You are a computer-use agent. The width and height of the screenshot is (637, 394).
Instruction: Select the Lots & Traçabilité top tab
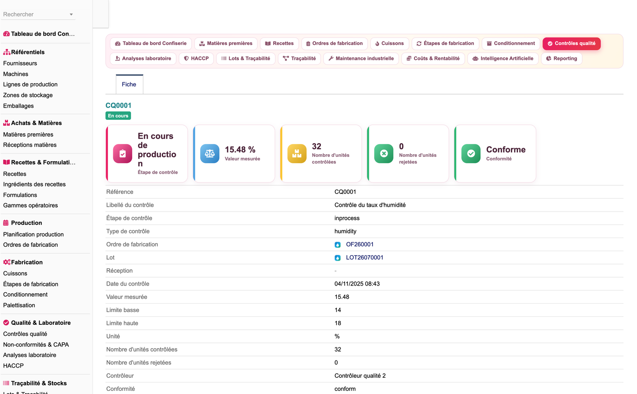[x=246, y=59]
